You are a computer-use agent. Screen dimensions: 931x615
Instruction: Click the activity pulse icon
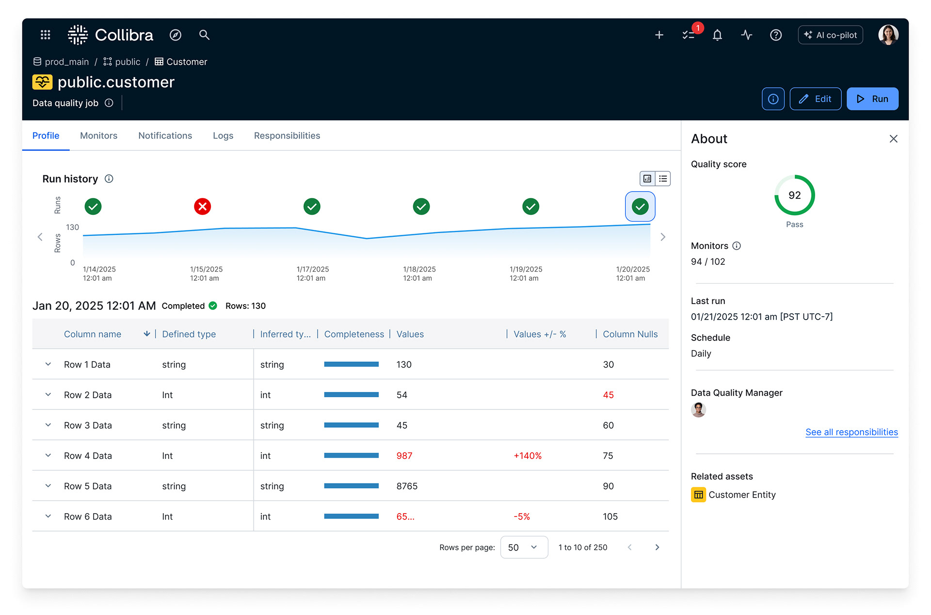pos(746,35)
